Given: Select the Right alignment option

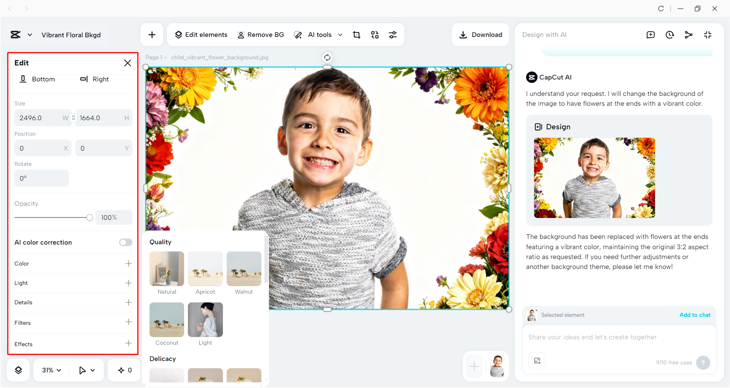Looking at the screenshot, I should click(94, 79).
